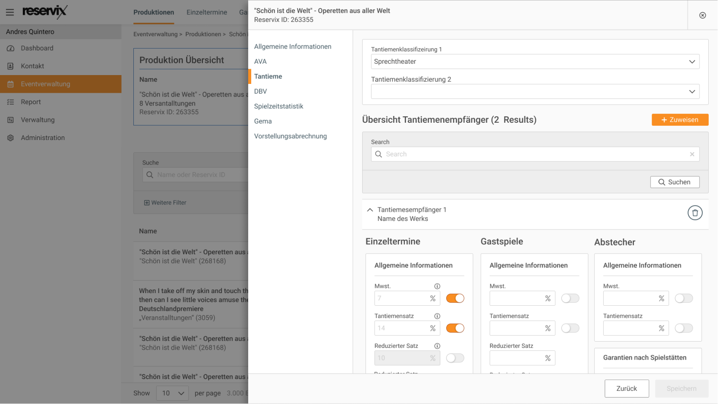The width and height of the screenshot is (718, 404).
Task: Show info for Einzeltermine Reduzierter Satz
Action: 437,346
